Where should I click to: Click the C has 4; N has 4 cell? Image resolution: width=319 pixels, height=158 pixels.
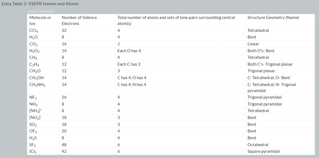pyautogui.click(x=132, y=85)
